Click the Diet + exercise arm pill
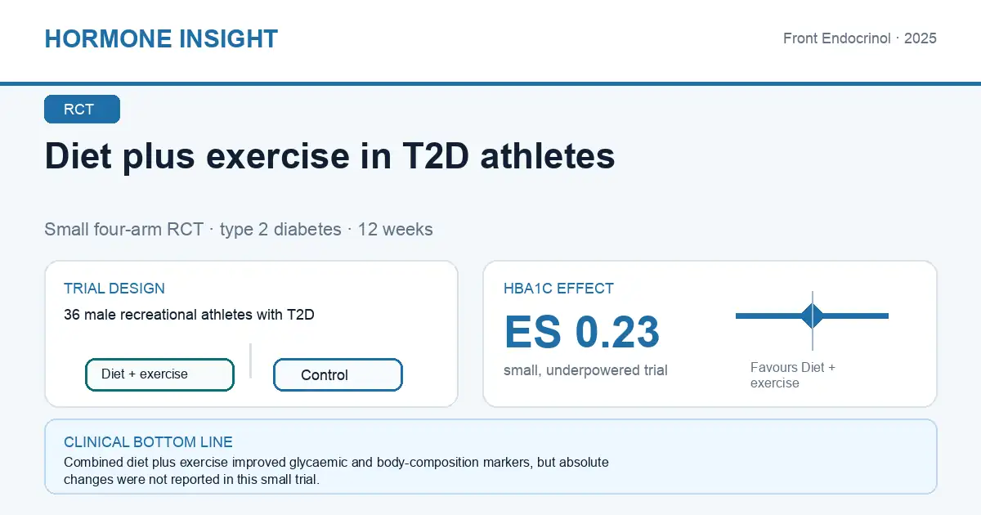This screenshot has height=515, width=981. (159, 374)
